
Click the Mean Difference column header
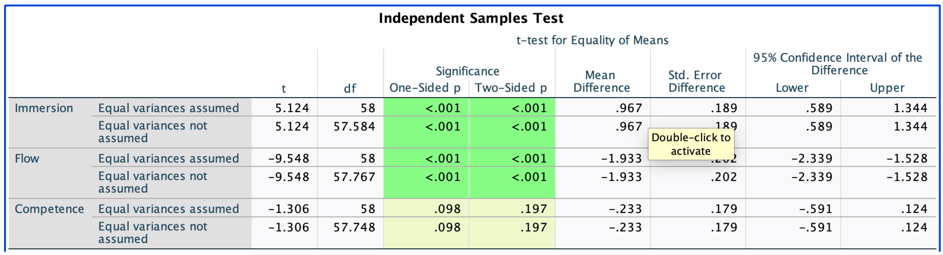(601, 81)
